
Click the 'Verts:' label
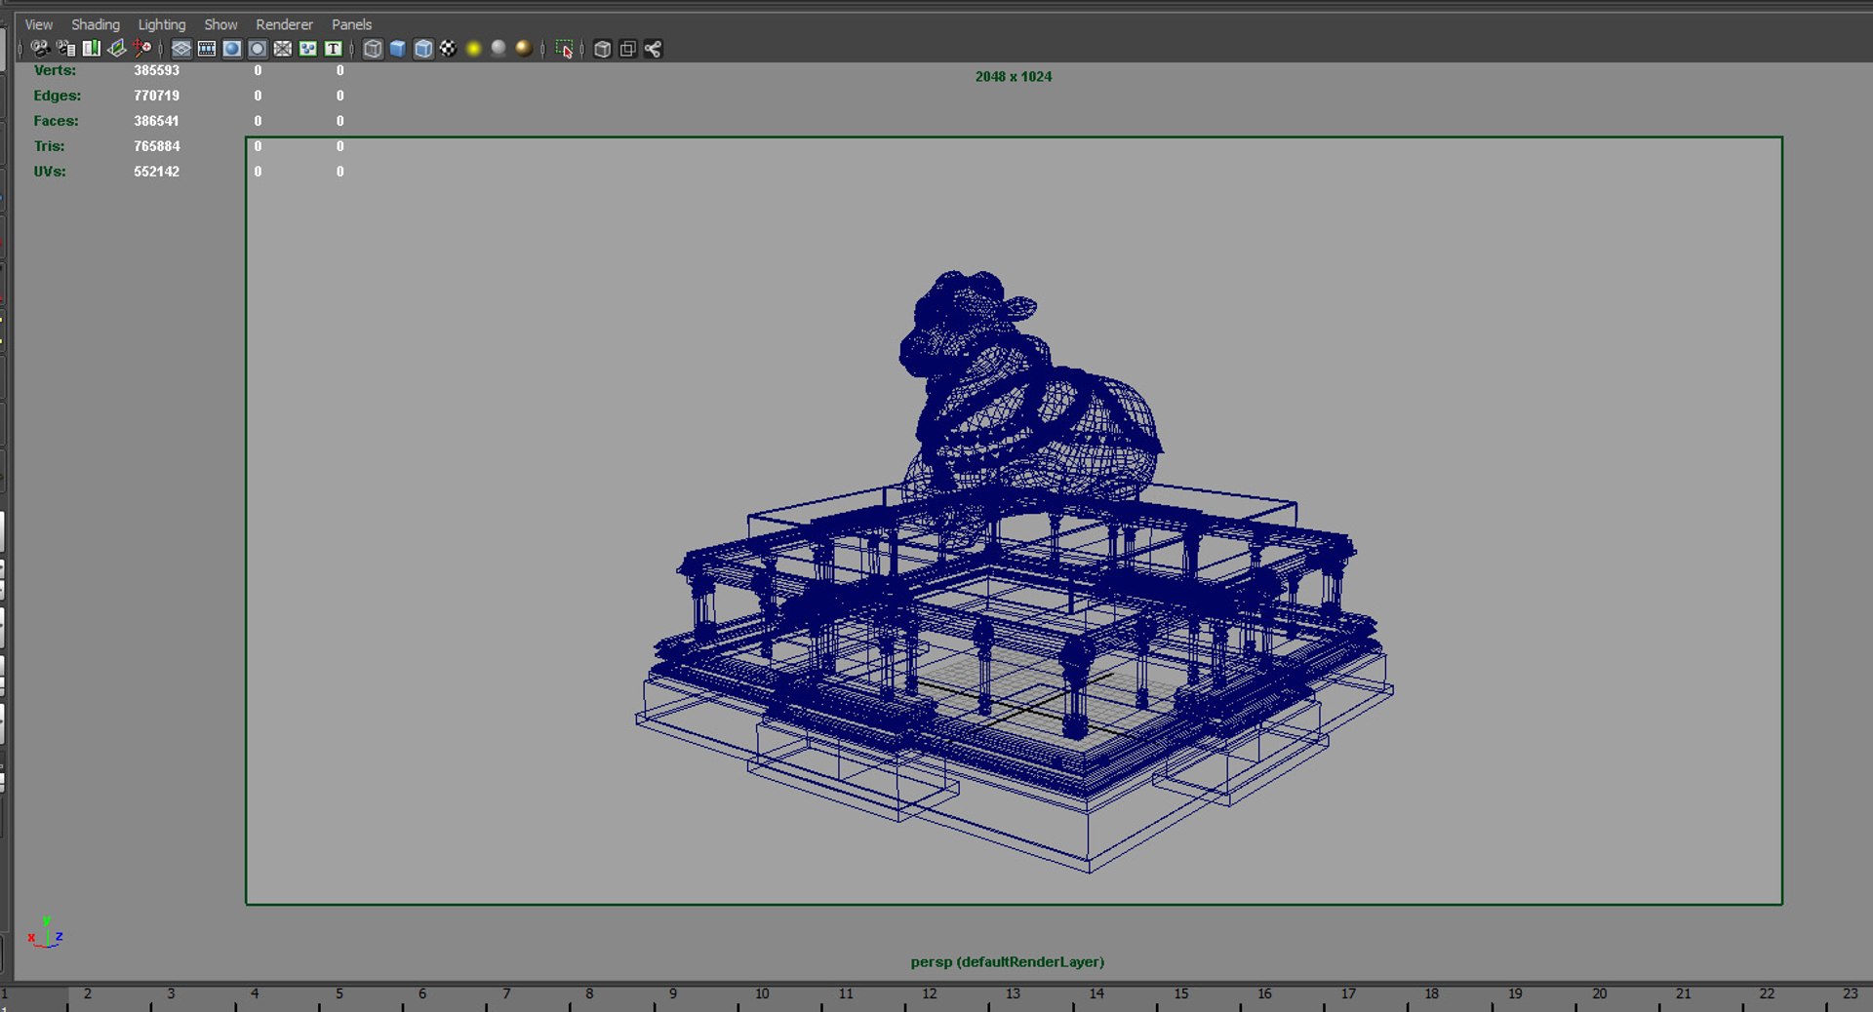tap(55, 70)
